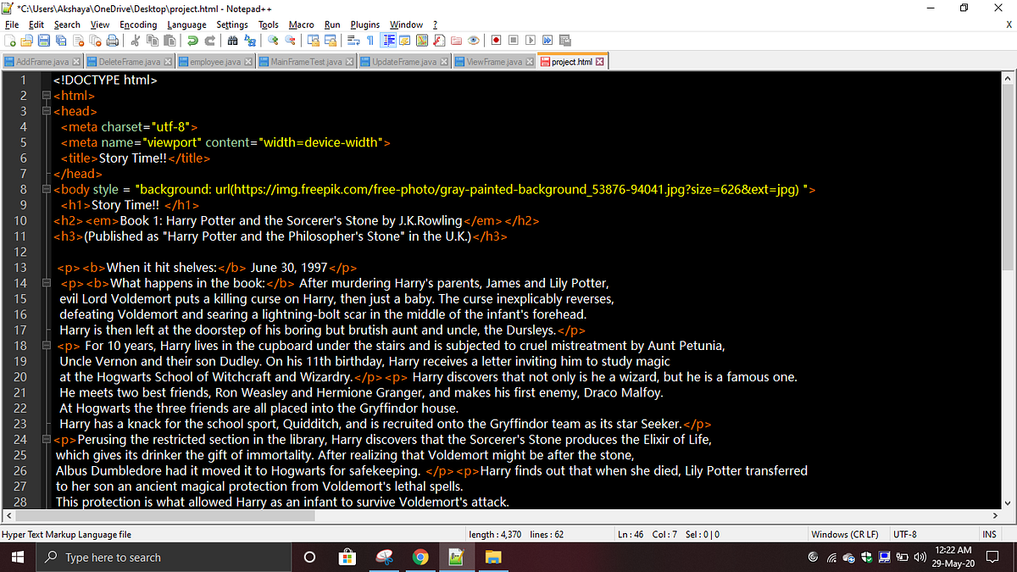This screenshot has height=572, width=1017.
Task: Open the Language menu
Action: pyautogui.click(x=186, y=25)
